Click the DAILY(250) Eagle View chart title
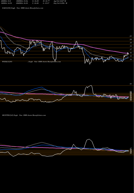This screenshot has width=134, height=193. point(23,8)
